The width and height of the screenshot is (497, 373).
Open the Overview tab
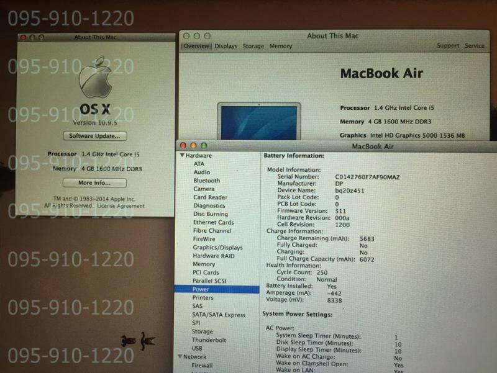196,46
